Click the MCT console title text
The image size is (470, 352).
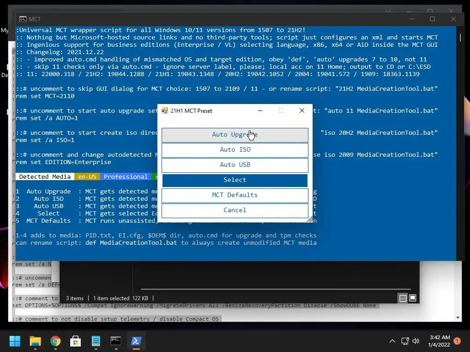pos(35,19)
